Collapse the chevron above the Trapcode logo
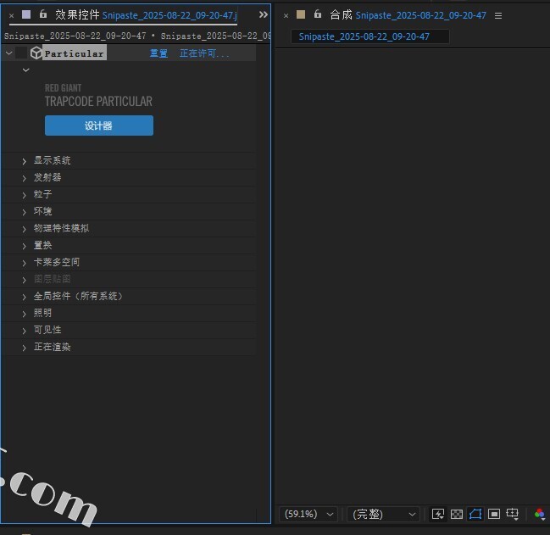The width and height of the screenshot is (550, 535). [x=26, y=70]
